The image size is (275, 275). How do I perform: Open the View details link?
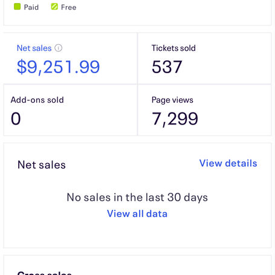click(228, 163)
